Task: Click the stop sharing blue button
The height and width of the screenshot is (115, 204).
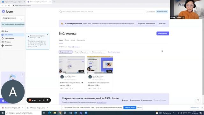Action: tap(130, 108)
